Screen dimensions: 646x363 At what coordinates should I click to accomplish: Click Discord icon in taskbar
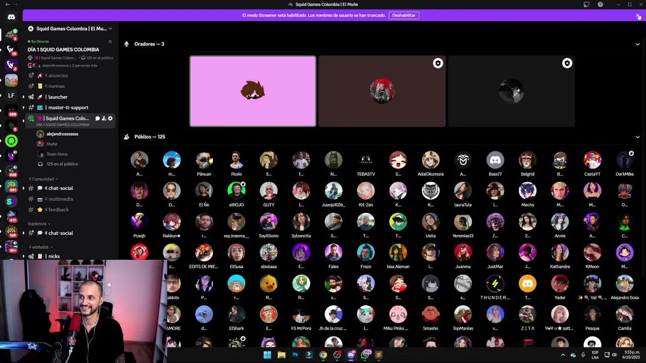coord(351,355)
